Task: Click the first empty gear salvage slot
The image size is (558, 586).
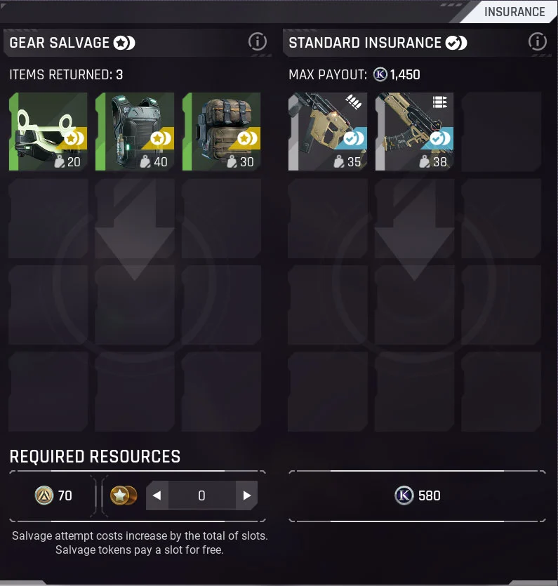Action: pyautogui.click(x=48, y=218)
